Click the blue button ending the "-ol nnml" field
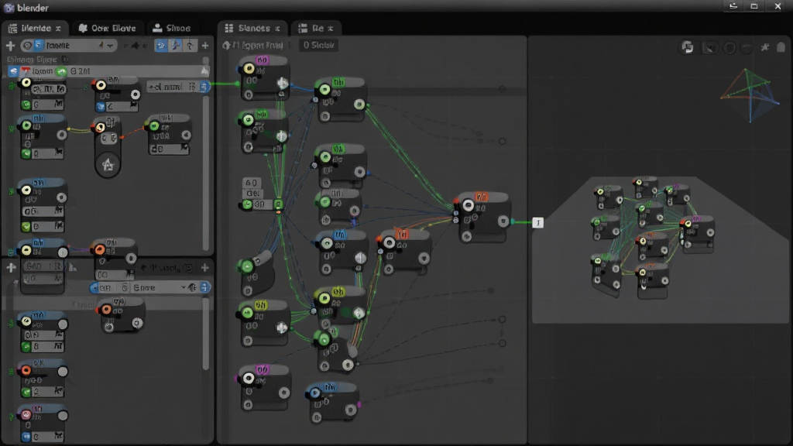The width and height of the screenshot is (793, 446). 204,87
